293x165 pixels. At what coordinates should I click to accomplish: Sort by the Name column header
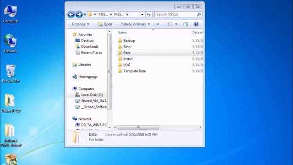click(x=122, y=33)
